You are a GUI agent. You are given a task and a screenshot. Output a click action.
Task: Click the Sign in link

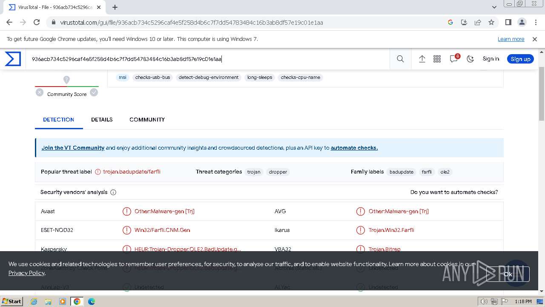coord(490,59)
